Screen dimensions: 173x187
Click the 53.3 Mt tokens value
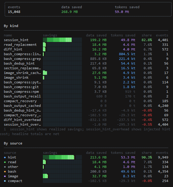[x=128, y=157]
